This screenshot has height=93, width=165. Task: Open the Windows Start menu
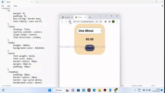(x=49, y=90)
